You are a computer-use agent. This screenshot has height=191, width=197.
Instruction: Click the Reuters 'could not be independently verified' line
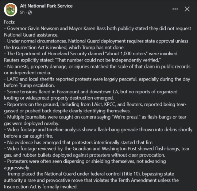[82, 60]
